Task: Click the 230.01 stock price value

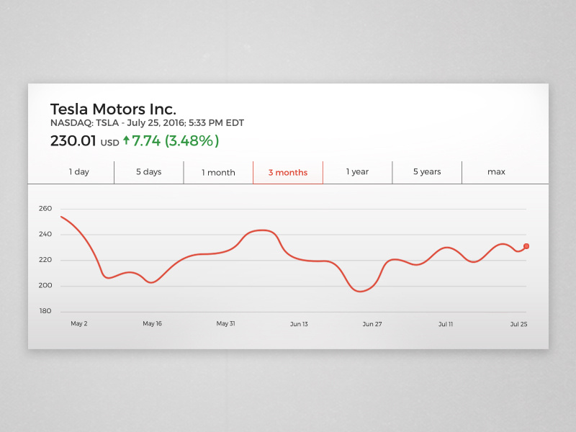Action: click(73, 140)
